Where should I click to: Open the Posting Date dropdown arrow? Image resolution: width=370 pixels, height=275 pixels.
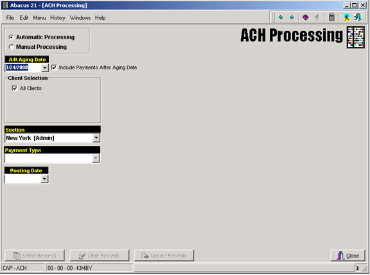click(x=44, y=179)
